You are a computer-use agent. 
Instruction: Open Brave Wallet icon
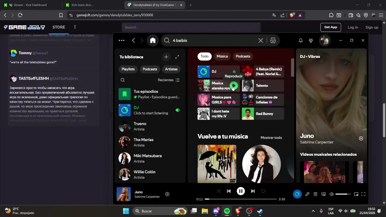(x=351, y=15)
